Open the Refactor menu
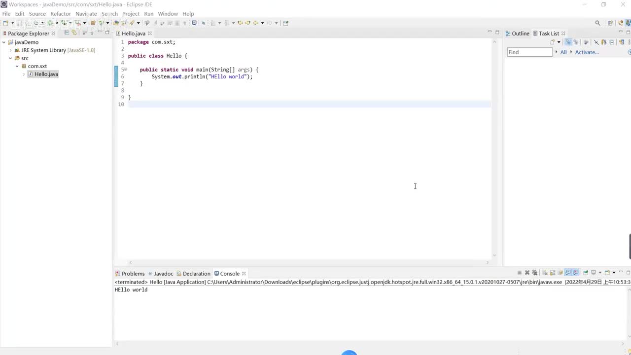This screenshot has height=355, width=631. (61, 14)
